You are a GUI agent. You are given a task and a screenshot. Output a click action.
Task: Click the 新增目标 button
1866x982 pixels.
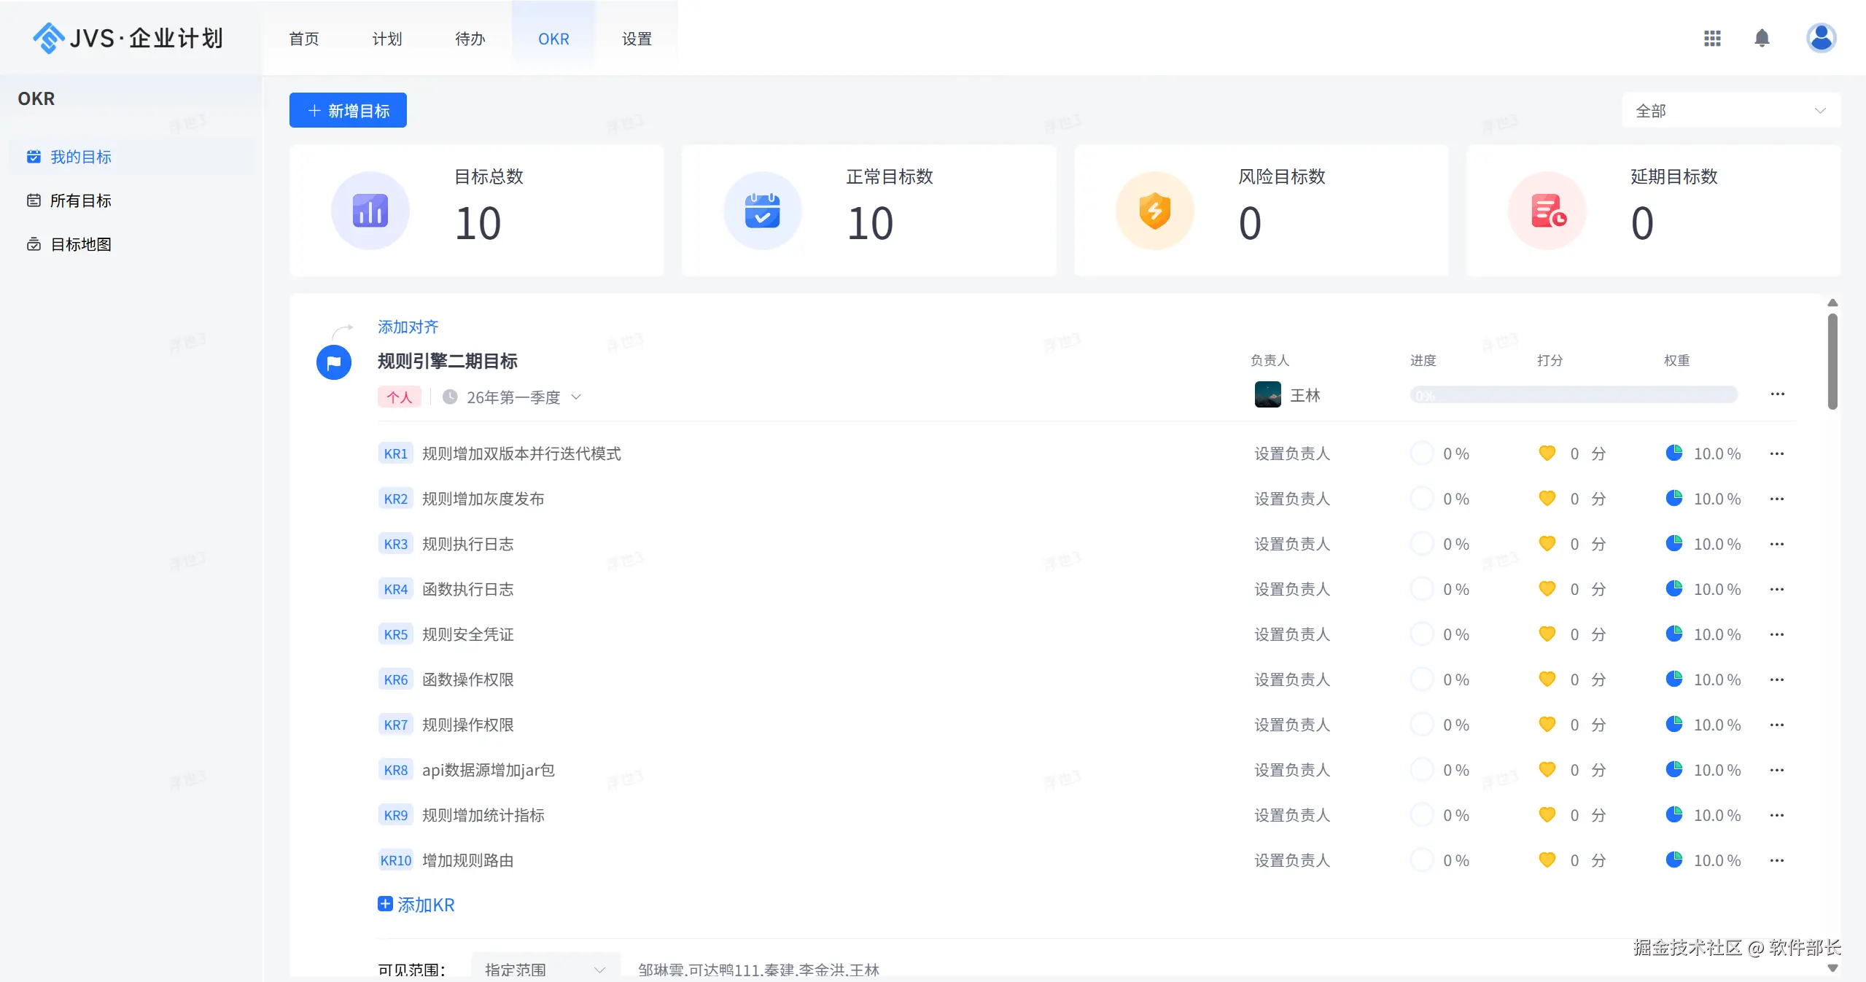[x=348, y=110]
